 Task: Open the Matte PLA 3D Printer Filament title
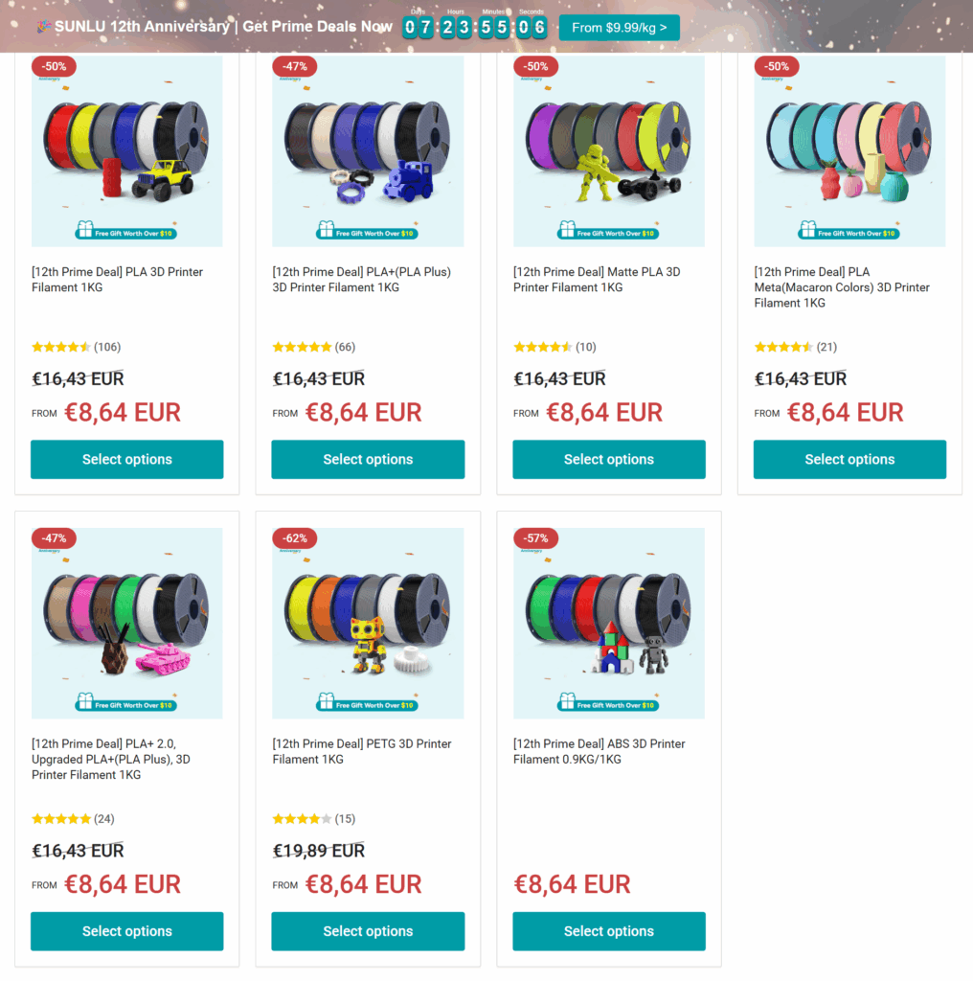(x=597, y=280)
